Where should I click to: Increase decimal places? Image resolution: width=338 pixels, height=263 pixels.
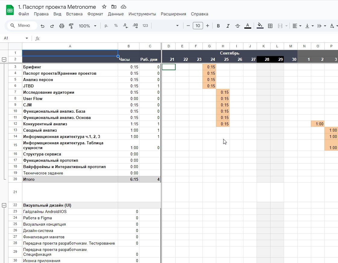point(135,26)
